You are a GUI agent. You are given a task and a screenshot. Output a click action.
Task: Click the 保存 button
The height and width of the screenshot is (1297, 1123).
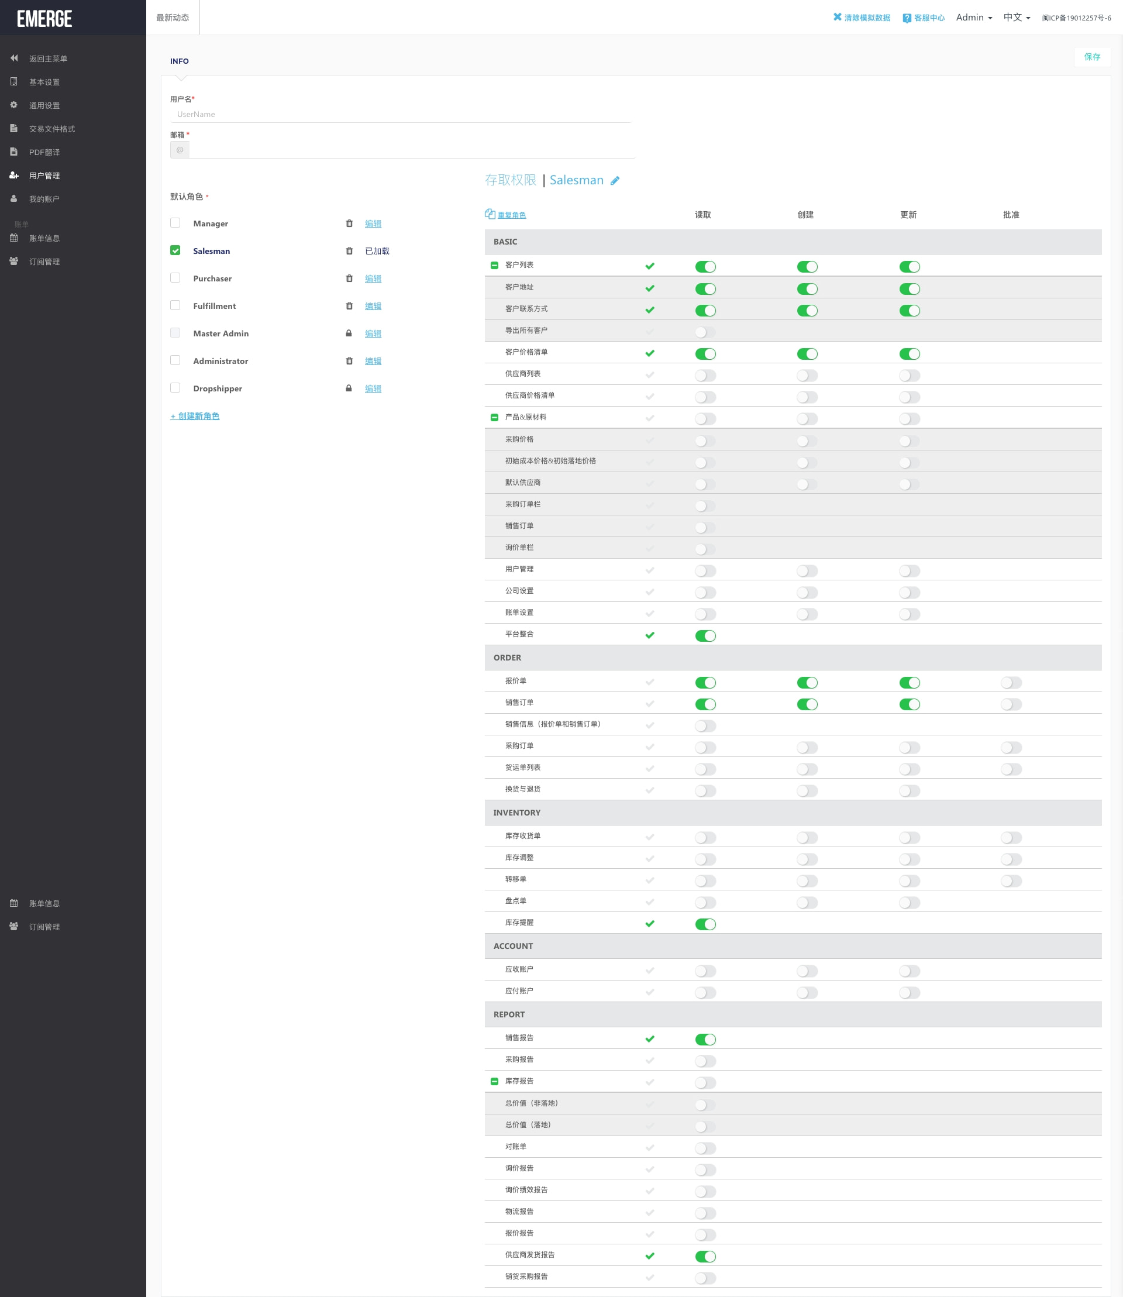(x=1091, y=56)
